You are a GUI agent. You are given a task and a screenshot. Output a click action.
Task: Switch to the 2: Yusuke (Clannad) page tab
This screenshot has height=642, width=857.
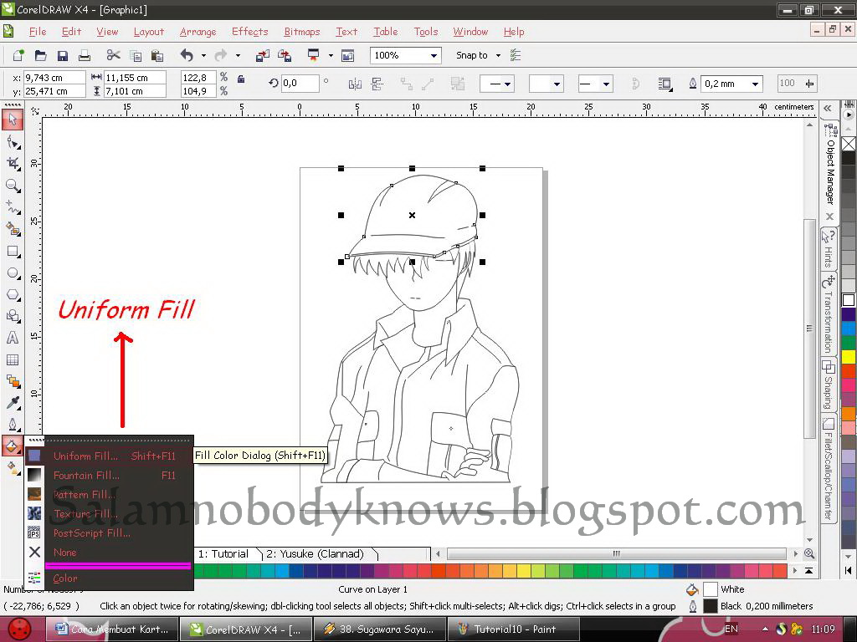point(316,554)
